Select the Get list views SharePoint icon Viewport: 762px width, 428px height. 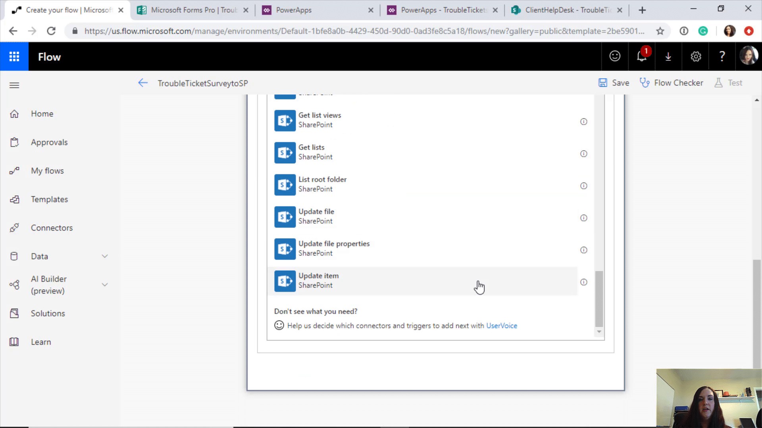pos(285,120)
